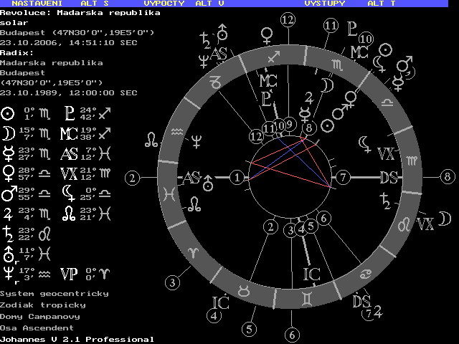The image size is (459, 344).
Task: Select the Mercury symbol in the positions list
Action: click(8, 153)
